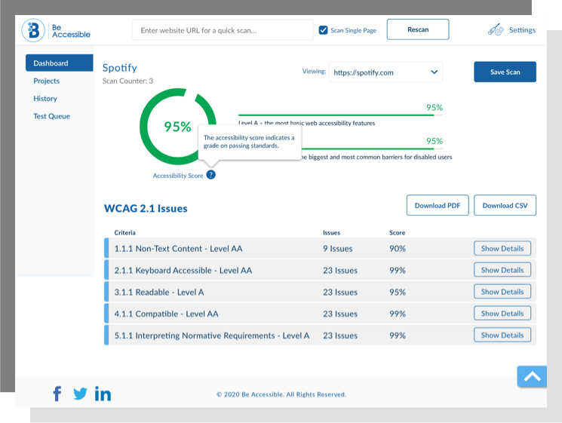
Task: Click the Accessibility Score help icon
Action: click(x=211, y=175)
